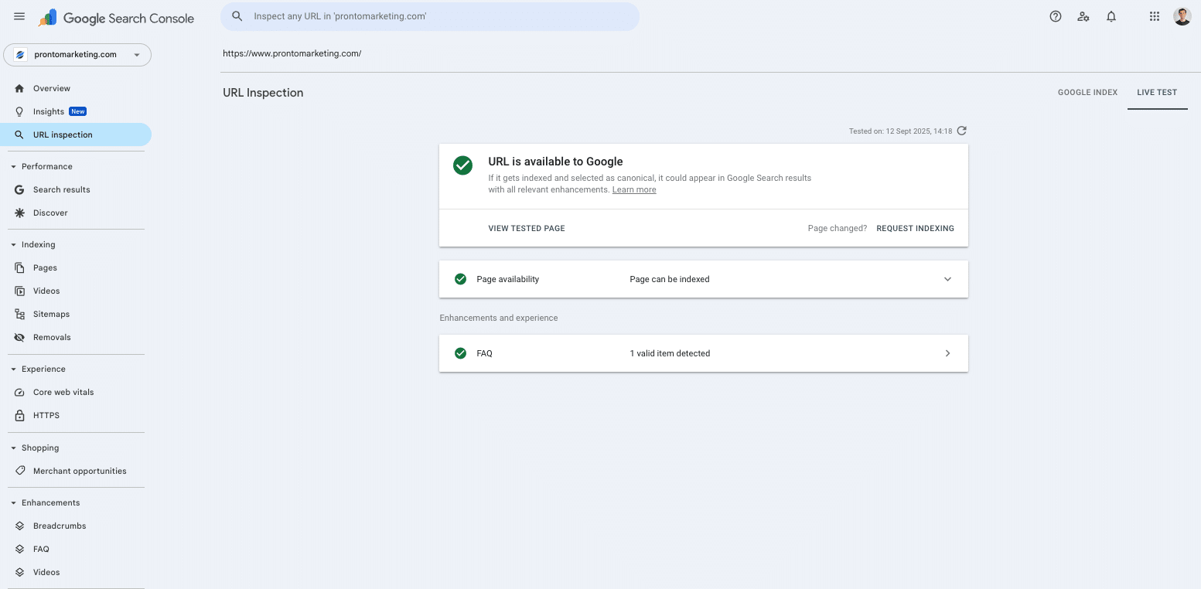Open users and permissions settings icon
Screen dimensions: 1201x589
[1083, 16]
